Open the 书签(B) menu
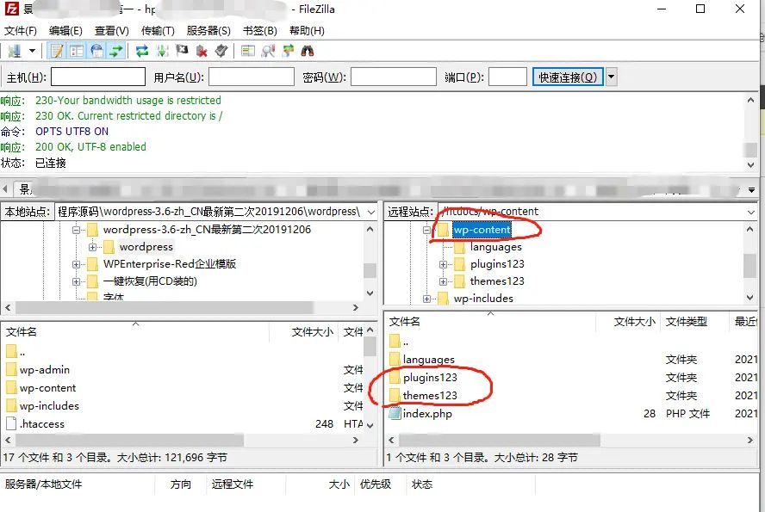The width and height of the screenshot is (765, 512). (260, 31)
